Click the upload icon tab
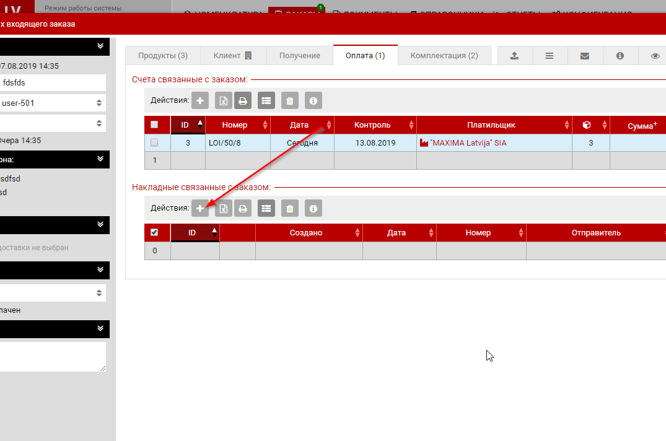This screenshot has width=666, height=441. tap(514, 55)
